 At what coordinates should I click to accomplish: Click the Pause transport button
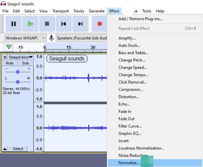14,24
